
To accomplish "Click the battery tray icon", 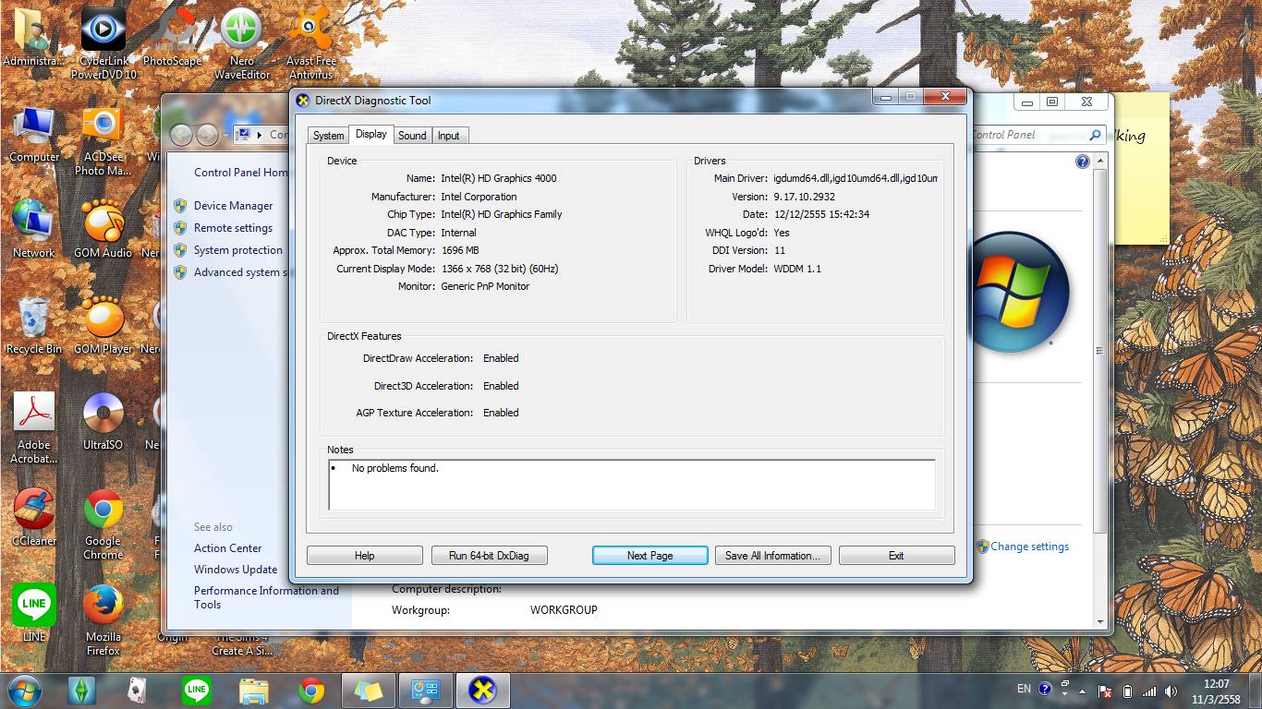I will pos(1127,691).
